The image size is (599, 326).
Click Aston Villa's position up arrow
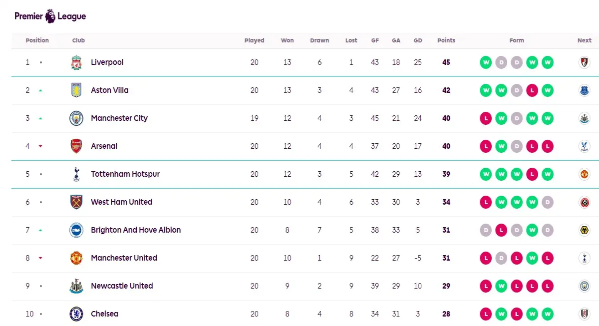[x=40, y=90]
